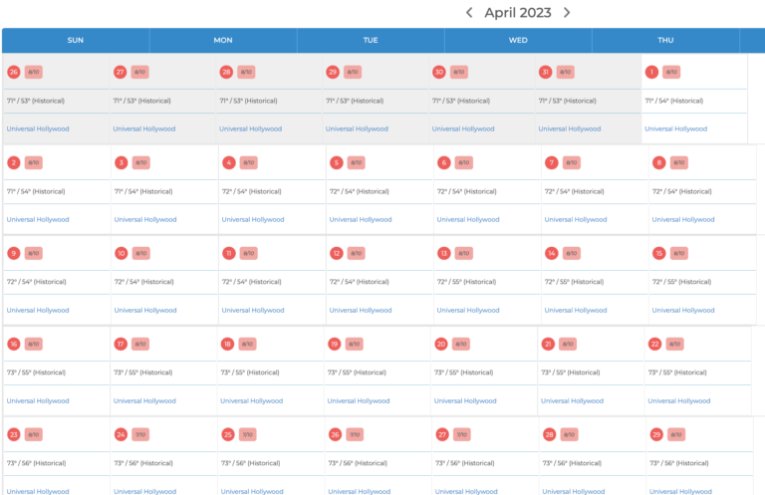The height and width of the screenshot is (495, 765).
Task: Pick the date circle for April 19
Action: (335, 344)
